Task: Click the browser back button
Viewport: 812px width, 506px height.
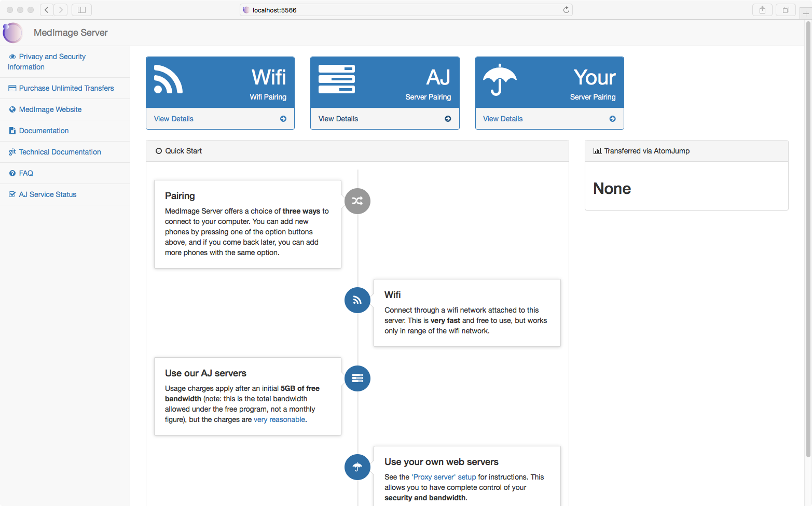Action: (x=47, y=10)
